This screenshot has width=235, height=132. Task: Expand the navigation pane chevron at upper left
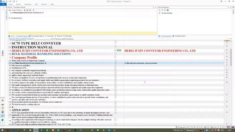pos(3,7)
